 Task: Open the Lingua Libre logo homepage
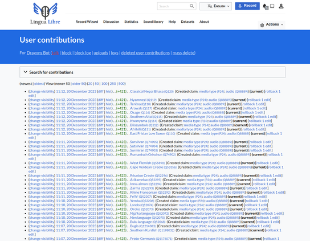(45, 14)
